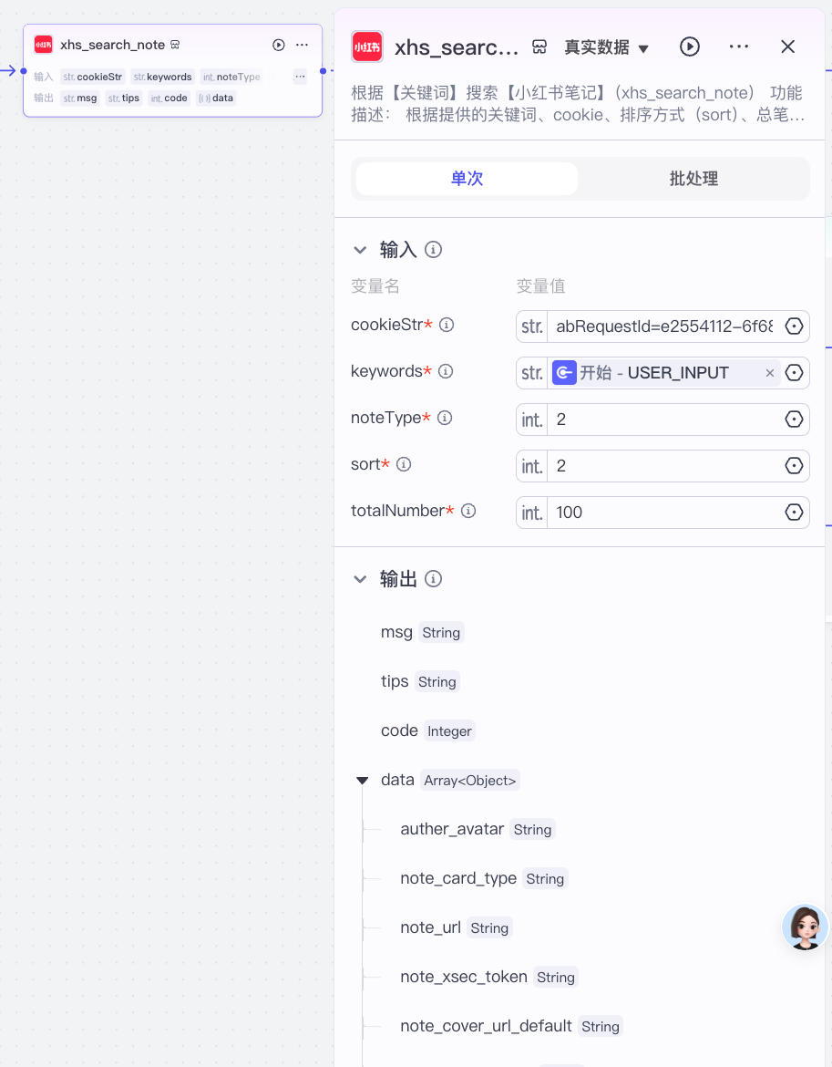832x1067 pixels.
Task: Open variable picker for cookieStr
Action: (794, 326)
